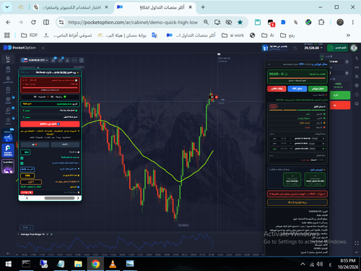Click the orange-bordered value field in bot panel
Image resolution: width=361 pixels, height=271 pixels.
(x=31, y=182)
